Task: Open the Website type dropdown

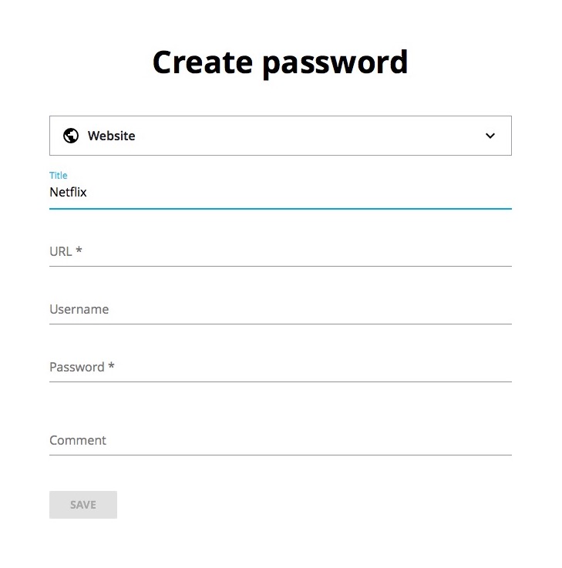Action: tap(280, 136)
